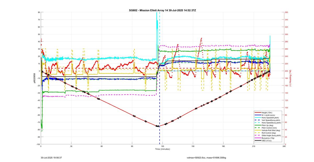Click left axis tick label '-20'

click(x=38, y=86)
